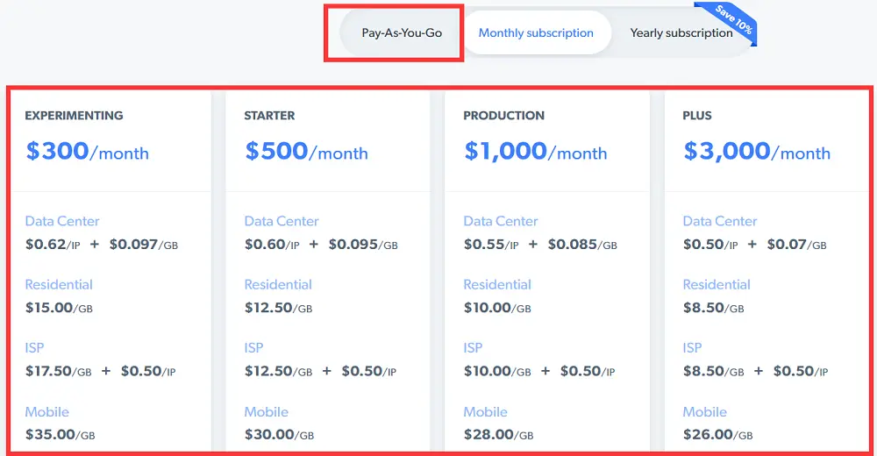Click ISP label in Production plan

pos(473,347)
